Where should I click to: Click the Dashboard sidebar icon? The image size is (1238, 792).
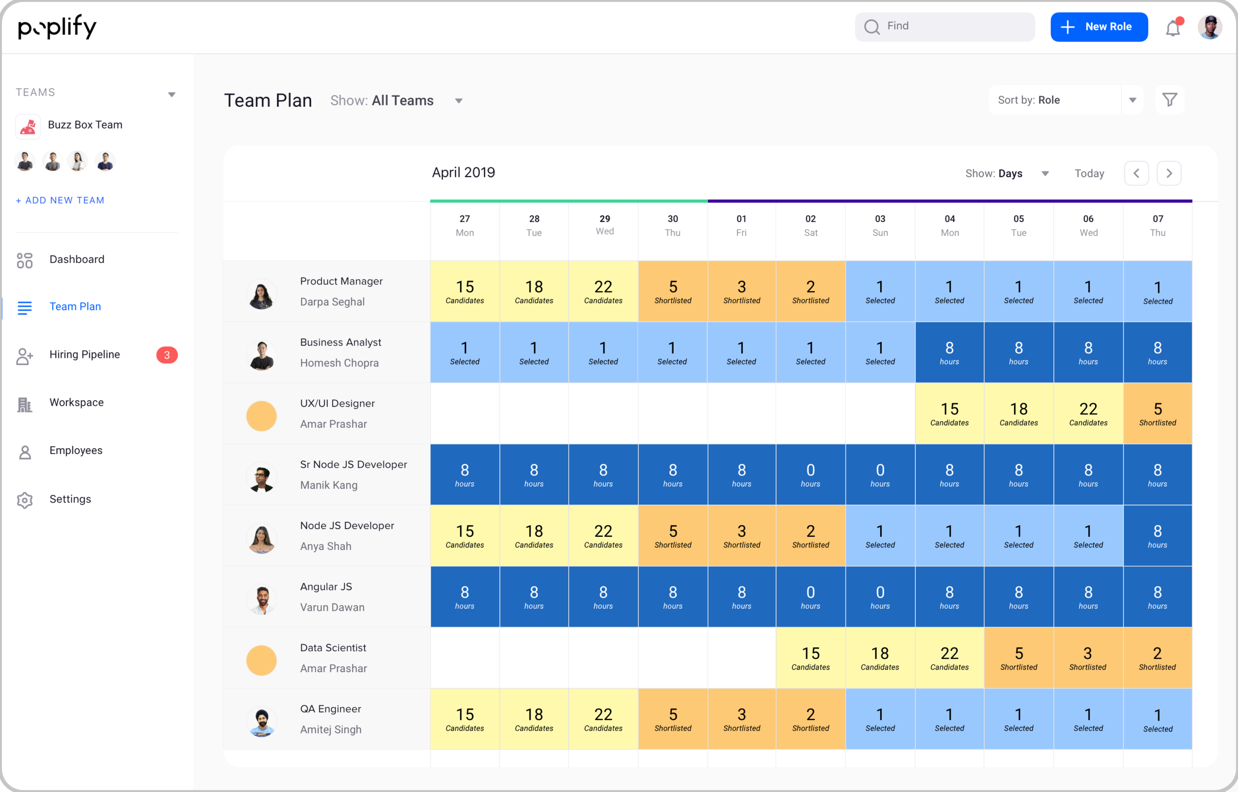click(24, 260)
